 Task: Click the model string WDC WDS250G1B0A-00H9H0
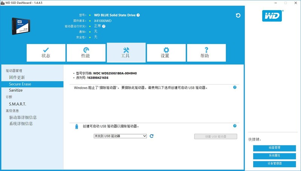(115, 73)
